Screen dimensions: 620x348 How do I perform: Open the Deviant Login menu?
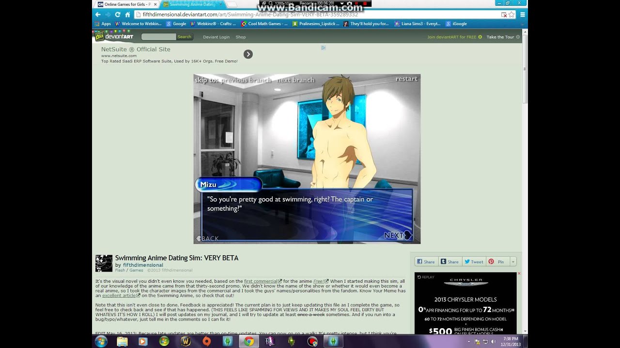pyautogui.click(x=216, y=37)
